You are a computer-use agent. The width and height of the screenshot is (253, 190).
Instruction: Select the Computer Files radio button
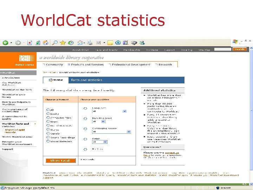click(x=48, y=118)
